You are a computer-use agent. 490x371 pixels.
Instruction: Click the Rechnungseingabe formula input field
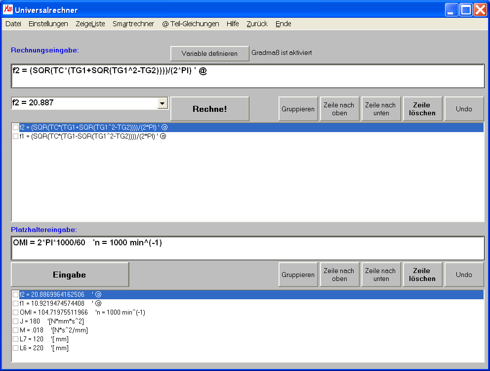248,76
